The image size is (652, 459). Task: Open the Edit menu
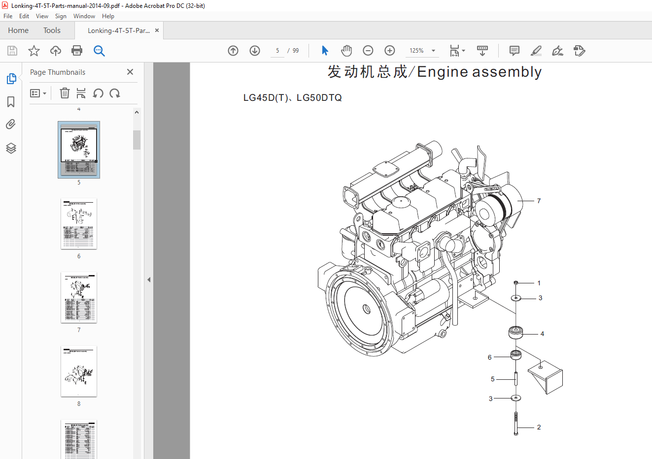(x=24, y=16)
